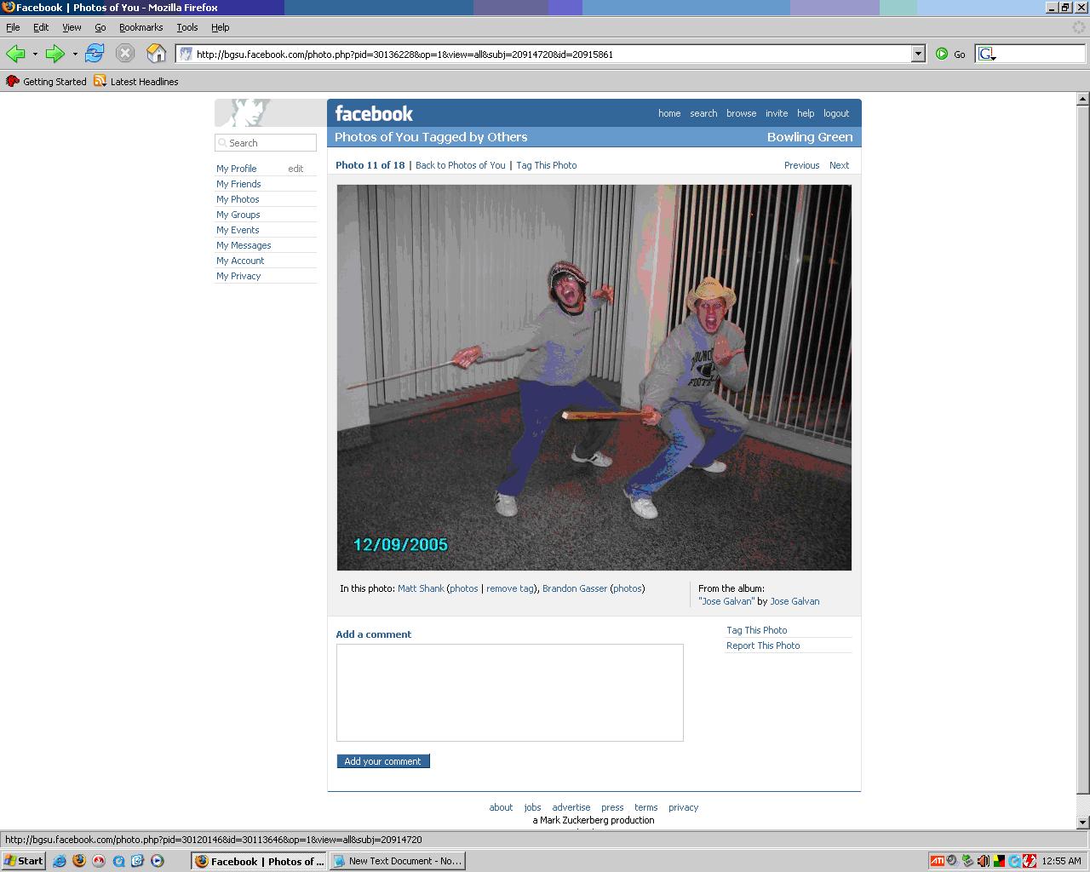The image size is (1090, 872).
Task: Expand the address bar URL dropdown
Action: 918,54
